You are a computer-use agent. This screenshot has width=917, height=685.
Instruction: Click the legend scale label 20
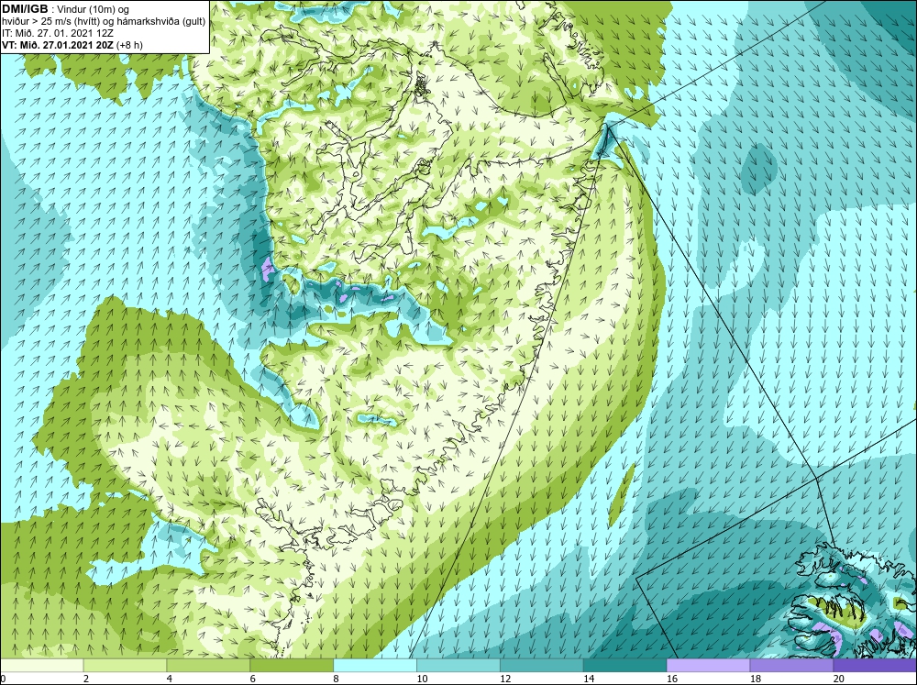coord(839,679)
